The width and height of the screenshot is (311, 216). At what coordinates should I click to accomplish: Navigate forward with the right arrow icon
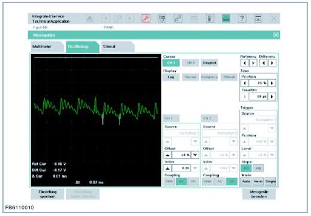[x=130, y=18]
